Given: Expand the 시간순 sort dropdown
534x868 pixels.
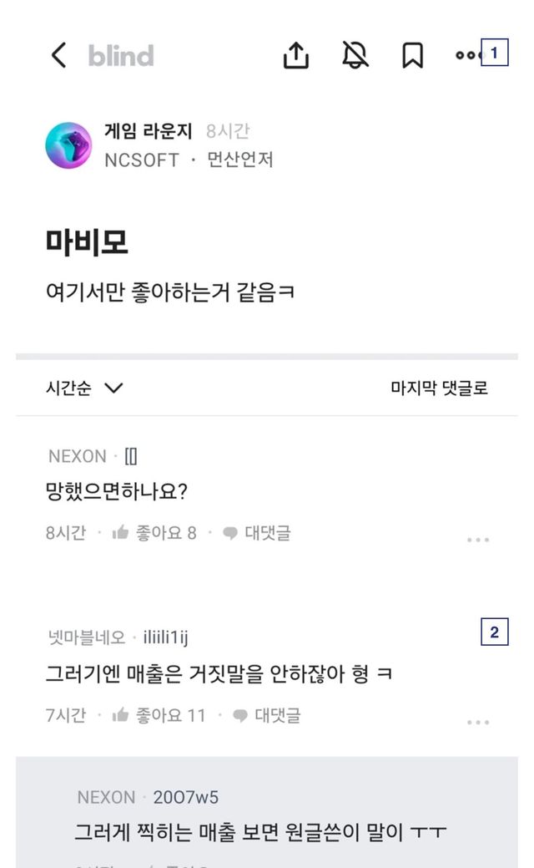Looking at the screenshot, I should click(x=84, y=388).
